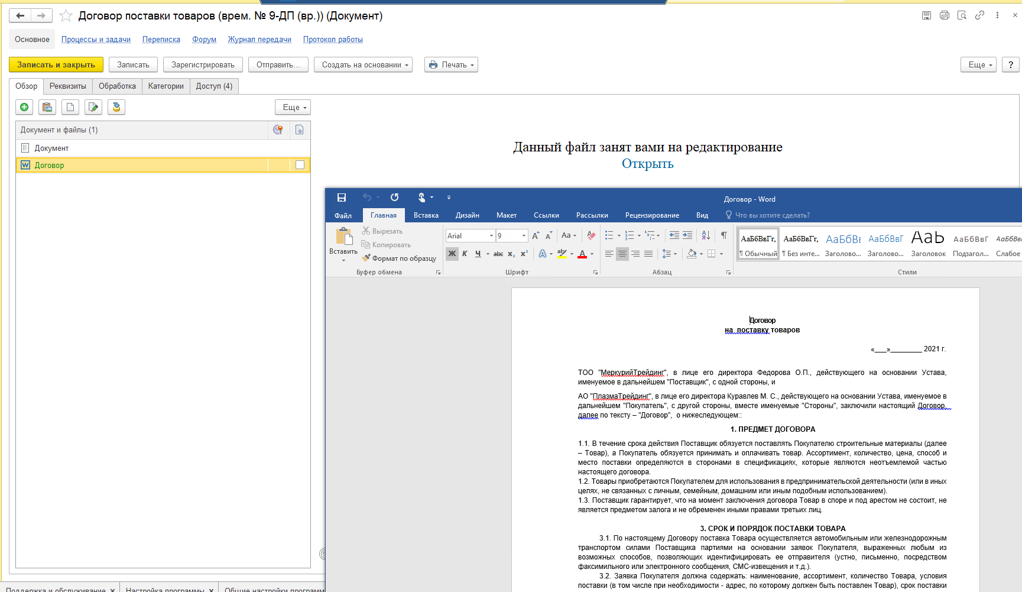
Task: Open the Печать dropdown menu
Action: click(x=451, y=65)
